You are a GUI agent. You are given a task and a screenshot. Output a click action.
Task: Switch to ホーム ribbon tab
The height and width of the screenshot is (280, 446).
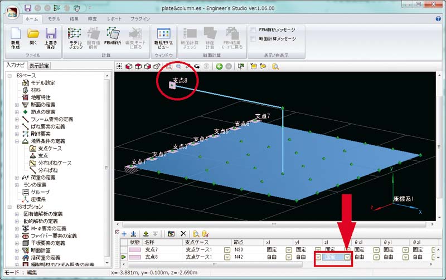pos(32,19)
